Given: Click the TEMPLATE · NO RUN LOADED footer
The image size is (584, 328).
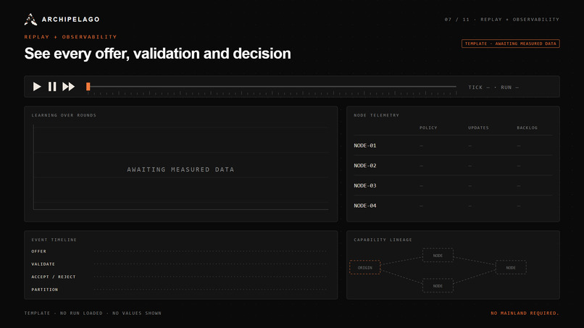Looking at the screenshot, I should 93,313.
